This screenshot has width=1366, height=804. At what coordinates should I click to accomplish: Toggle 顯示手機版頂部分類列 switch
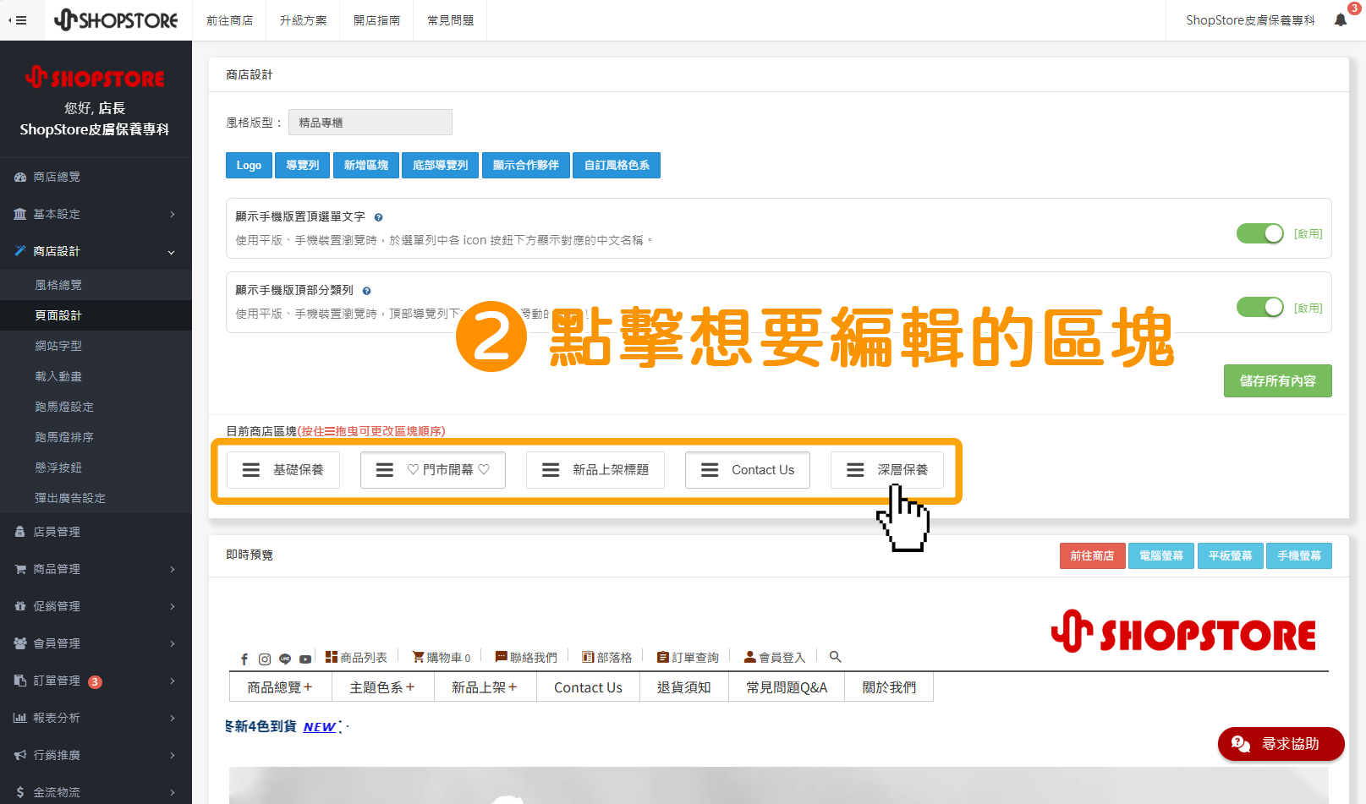1260,307
